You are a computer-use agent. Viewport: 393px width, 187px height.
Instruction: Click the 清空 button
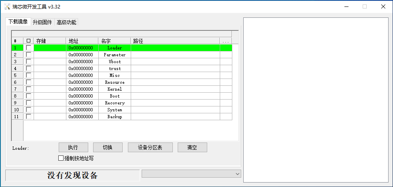pyautogui.click(x=192, y=147)
